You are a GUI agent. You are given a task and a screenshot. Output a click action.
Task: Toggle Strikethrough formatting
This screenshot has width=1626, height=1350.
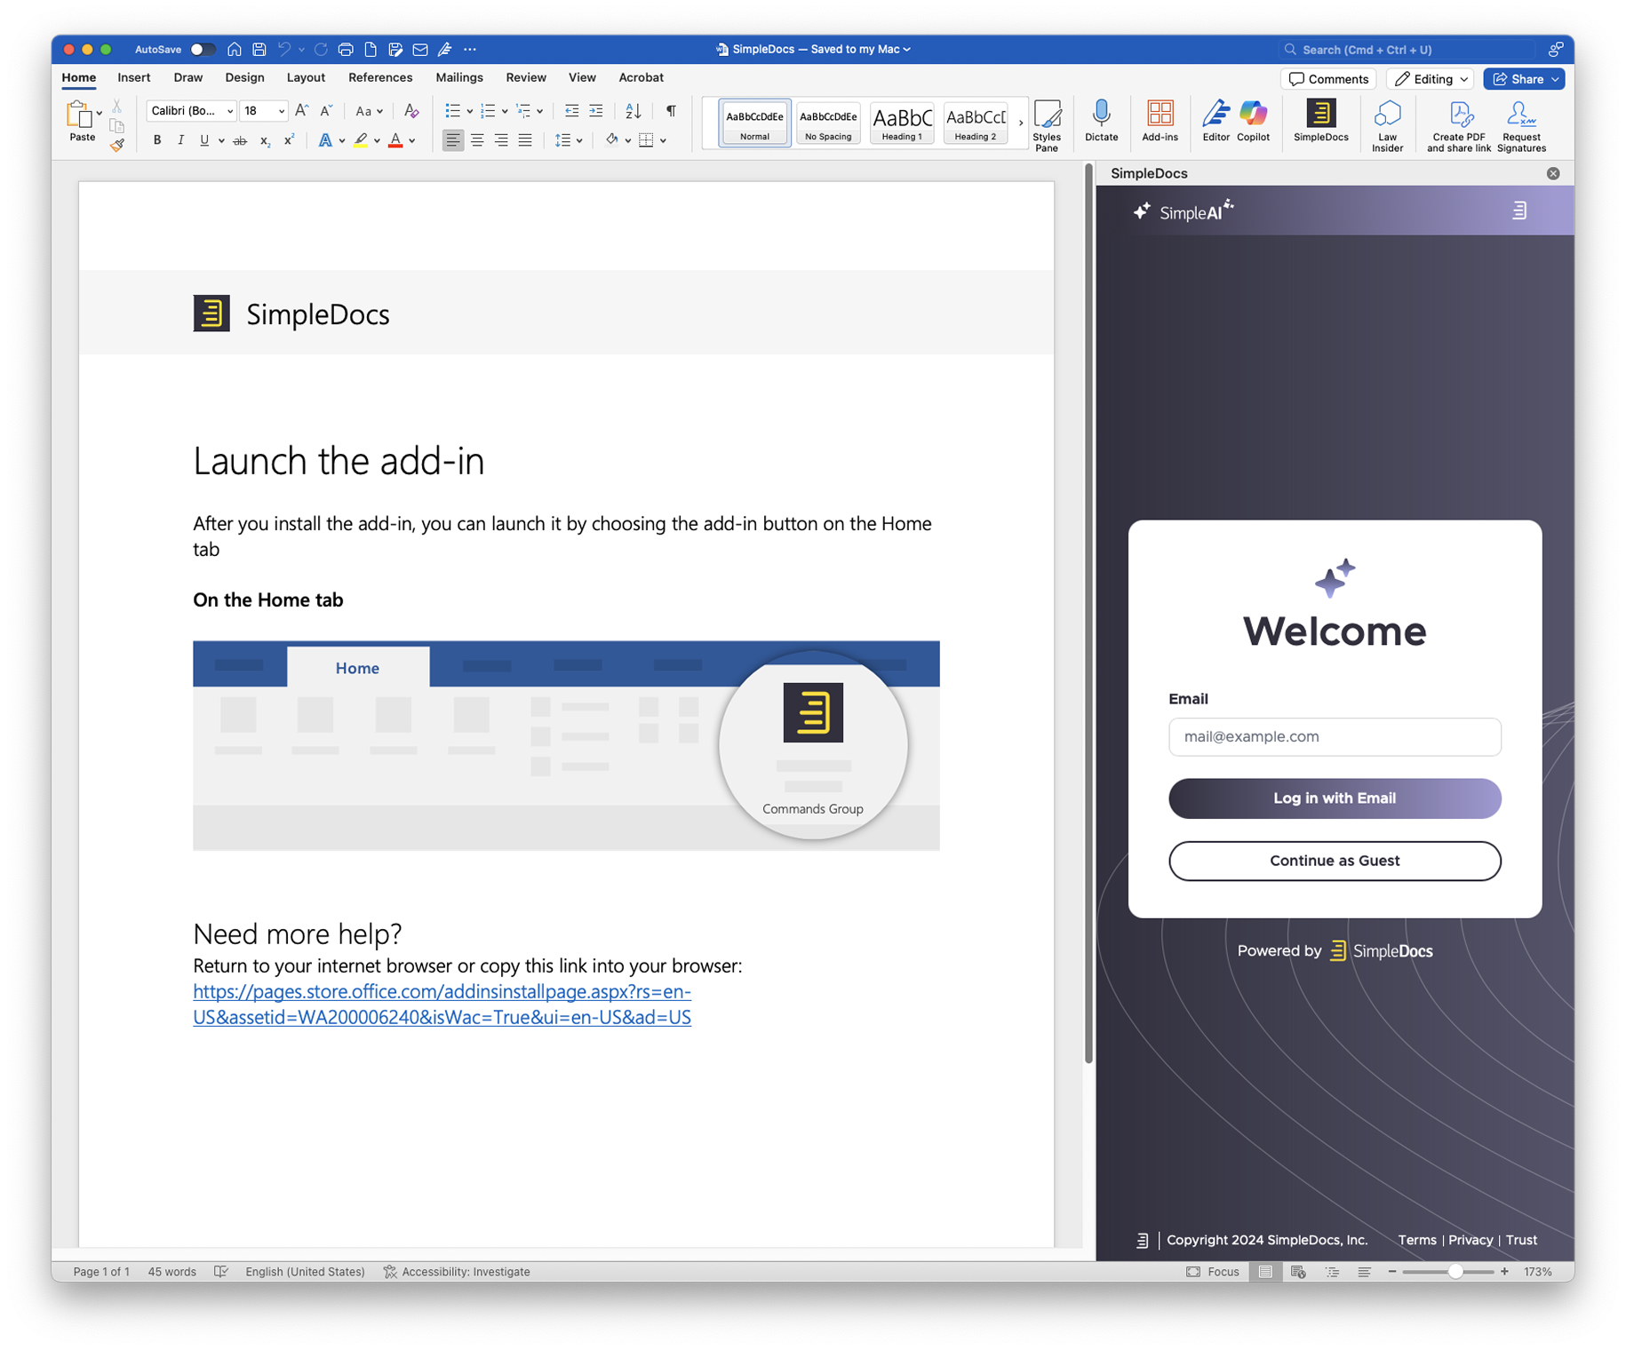240,140
